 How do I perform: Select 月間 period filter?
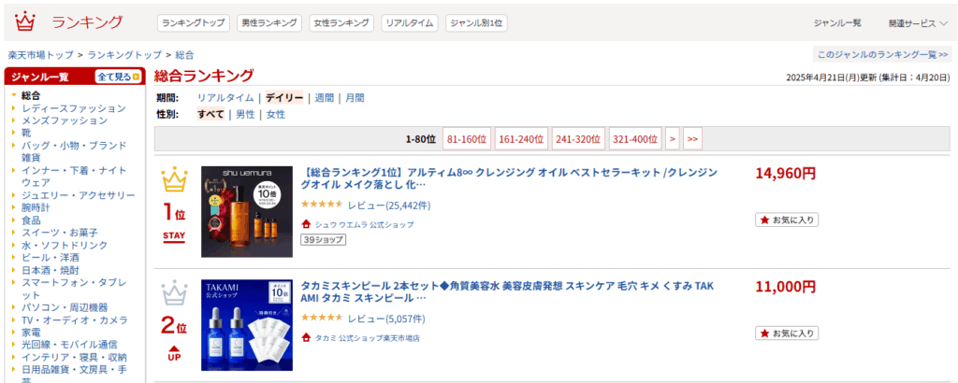pos(355,97)
